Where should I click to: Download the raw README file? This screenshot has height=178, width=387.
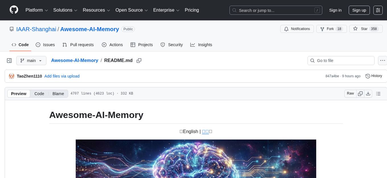click(x=368, y=93)
